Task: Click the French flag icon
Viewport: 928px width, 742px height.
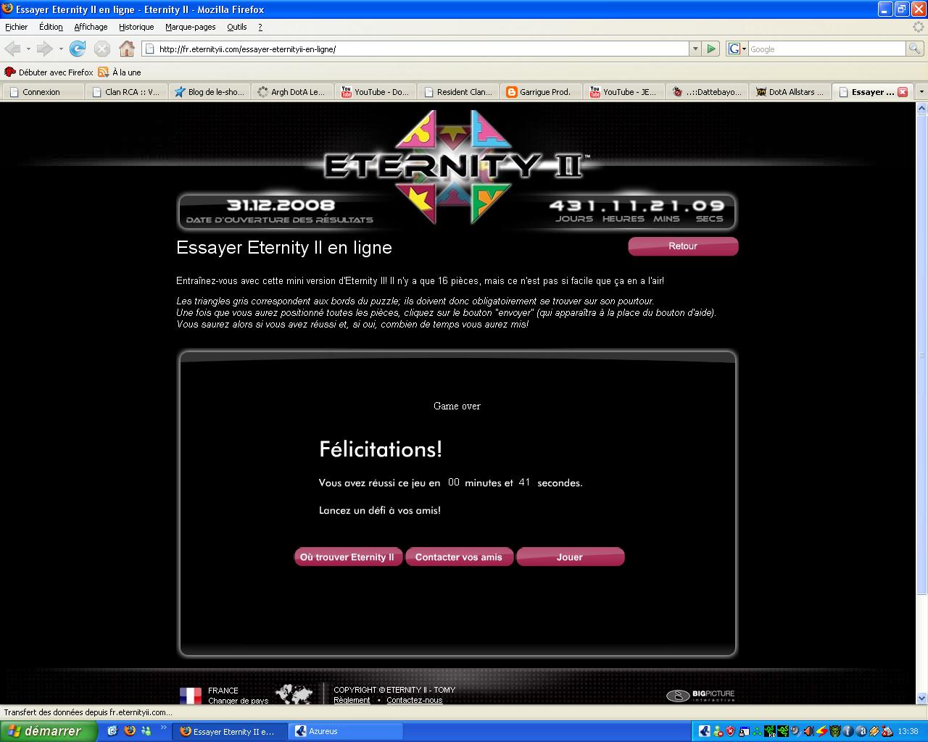Action: [x=191, y=696]
